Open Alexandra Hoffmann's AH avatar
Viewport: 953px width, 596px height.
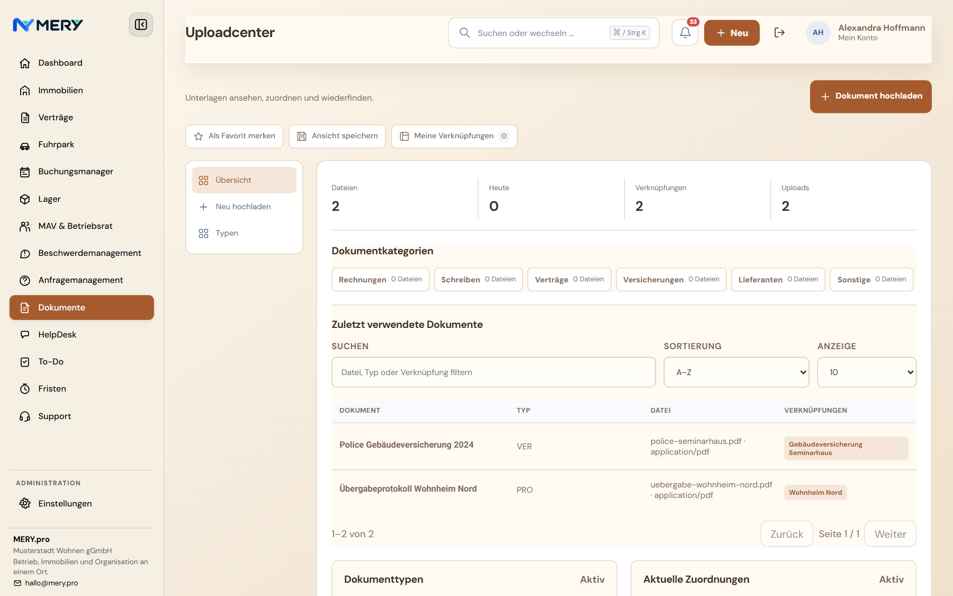tap(818, 33)
